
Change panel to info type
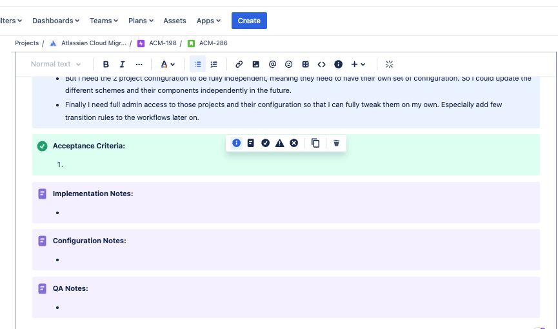click(x=236, y=143)
